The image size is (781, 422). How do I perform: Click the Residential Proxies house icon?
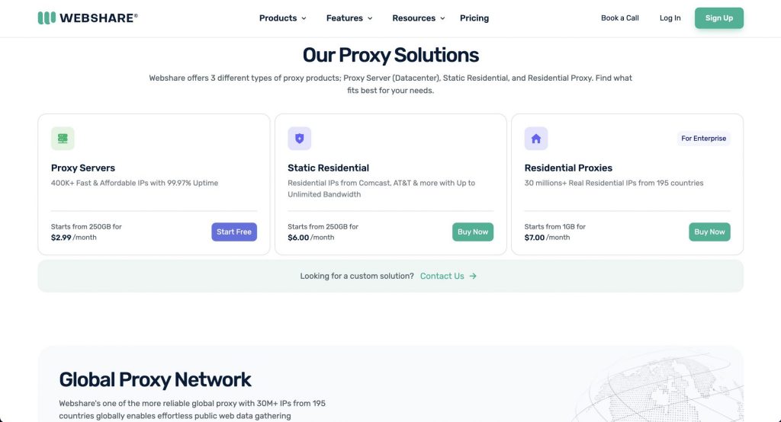coord(536,139)
